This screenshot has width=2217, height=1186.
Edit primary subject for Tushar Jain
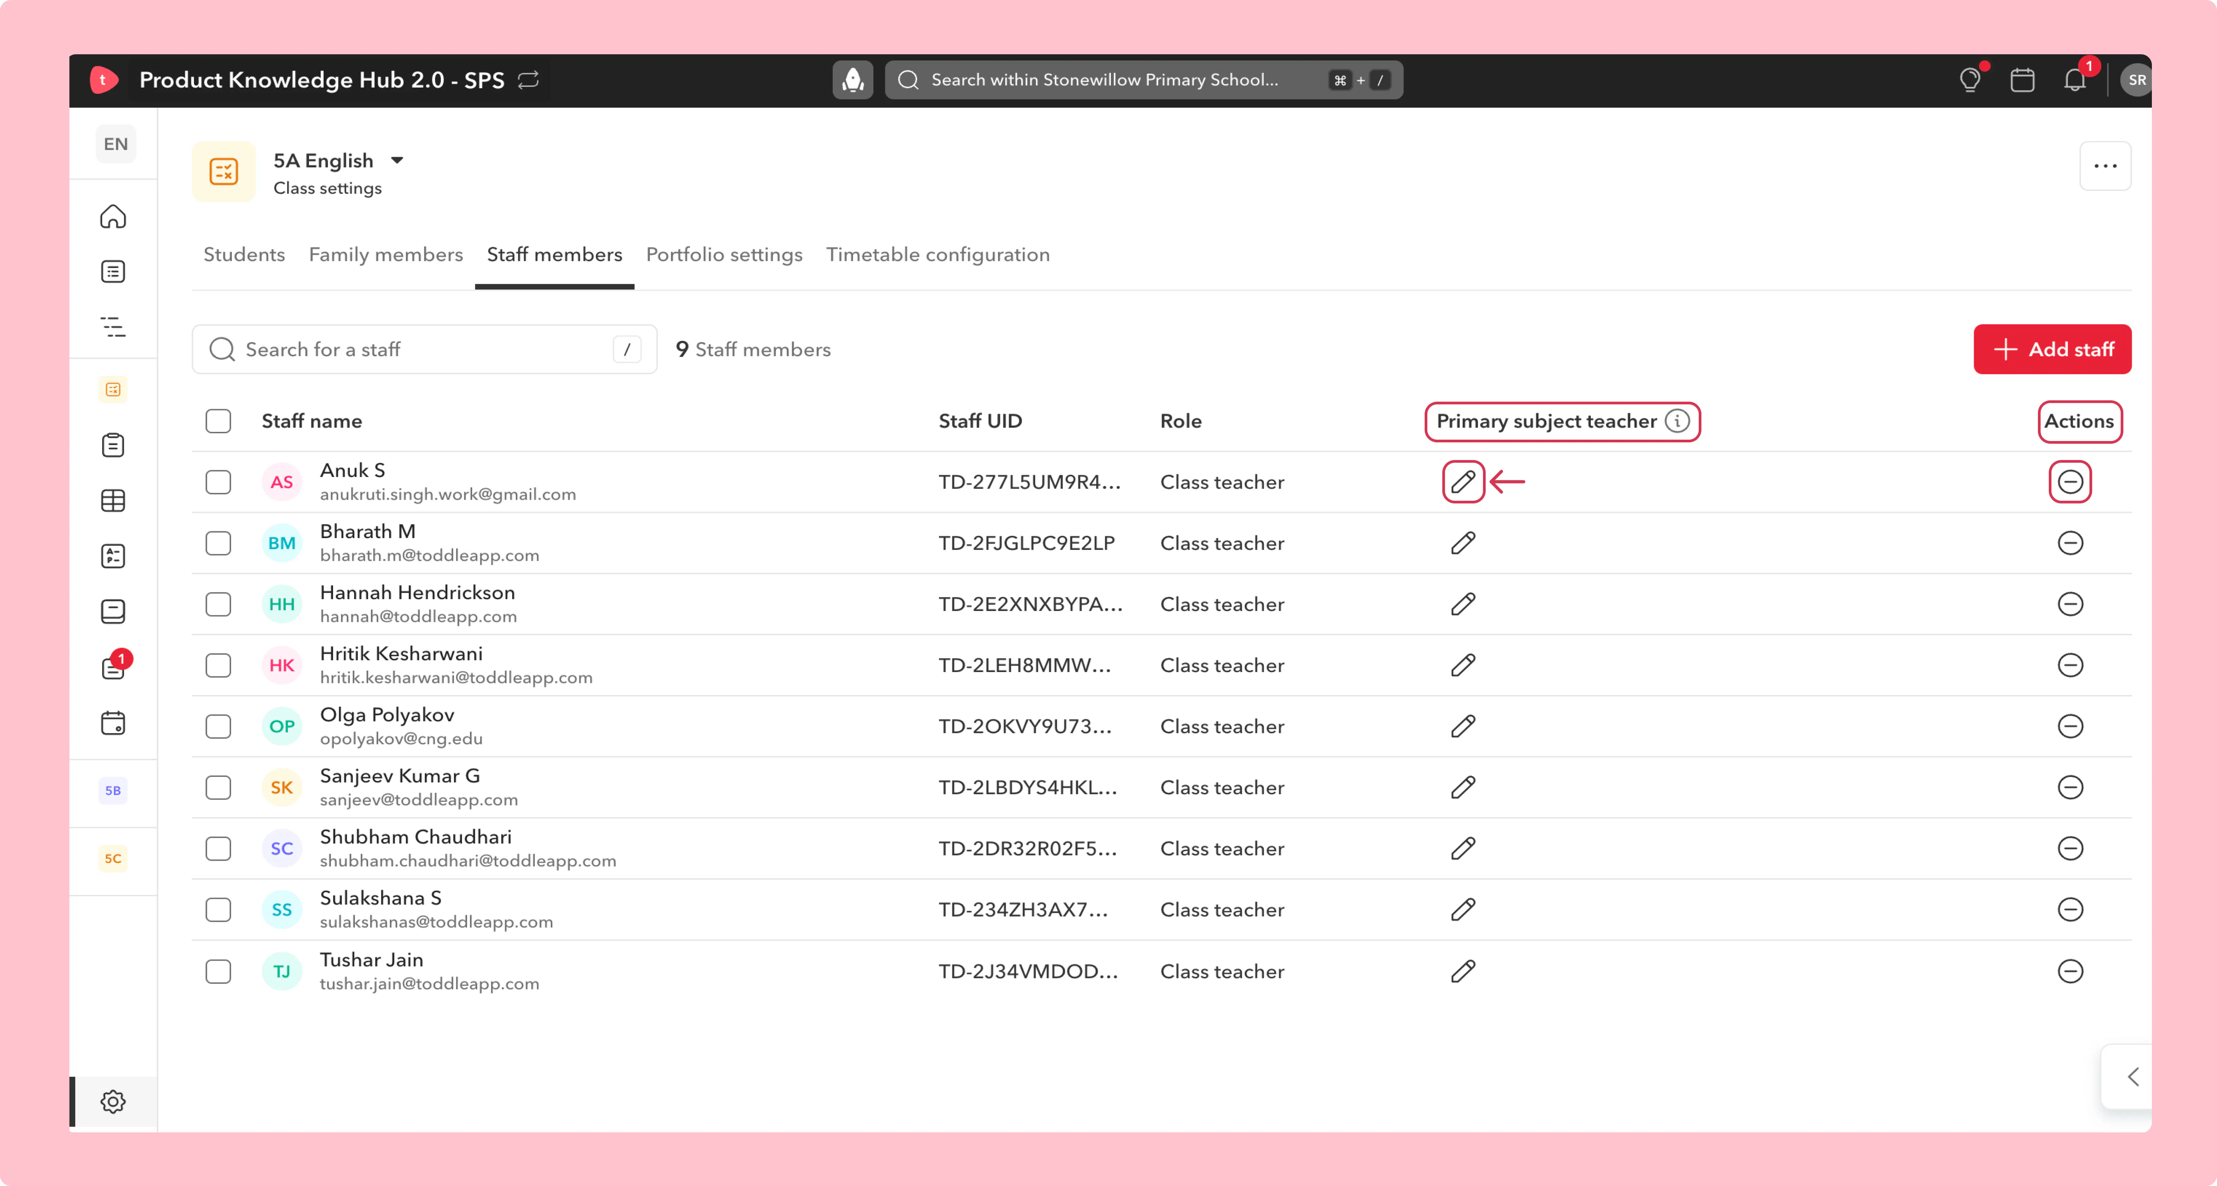(1463, 972)
